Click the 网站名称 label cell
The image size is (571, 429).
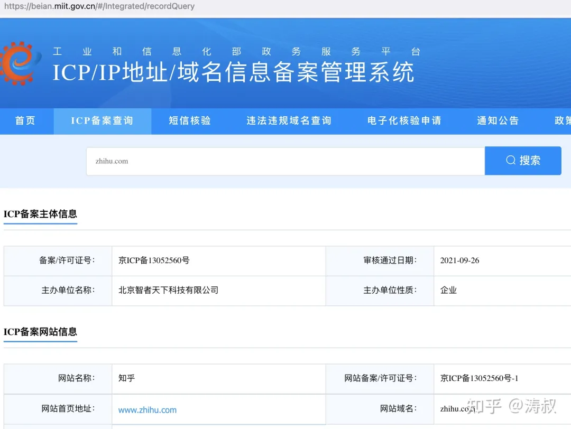pyautogui.click(x=58, y=379)
